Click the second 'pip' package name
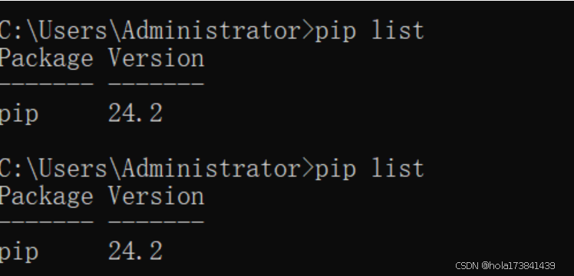 click(x=19, y=252)
